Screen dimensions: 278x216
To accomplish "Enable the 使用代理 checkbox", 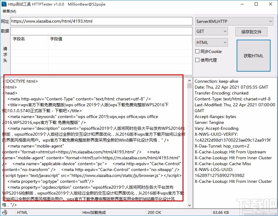I will [x=197, y=60].
